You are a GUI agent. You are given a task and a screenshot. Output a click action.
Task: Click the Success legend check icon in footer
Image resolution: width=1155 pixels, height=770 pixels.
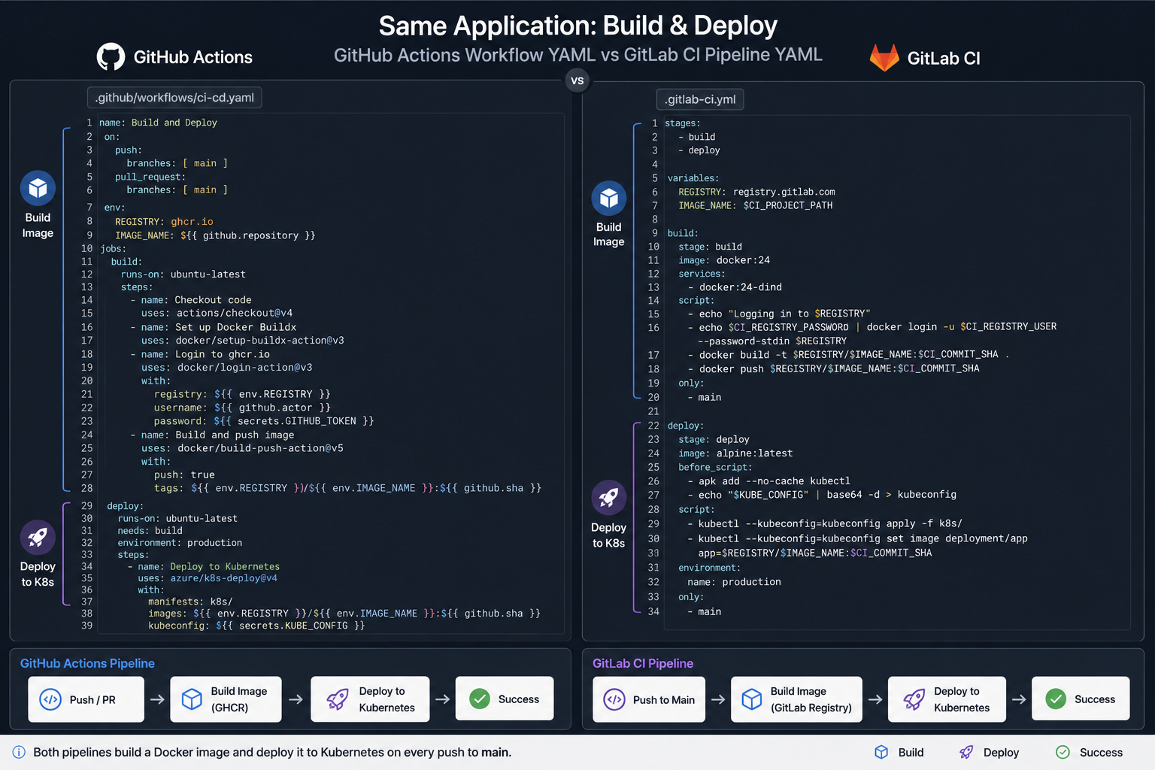[x=1063, y=752]
